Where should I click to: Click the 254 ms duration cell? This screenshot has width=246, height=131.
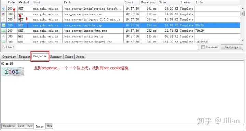[x=152, y=25]
